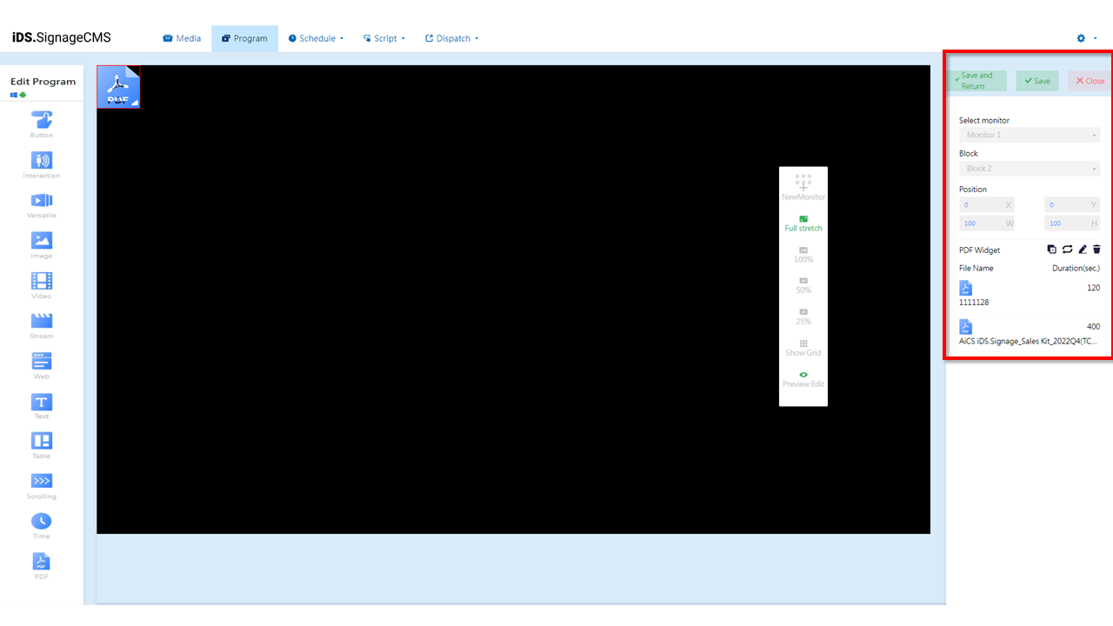Enable Preview Edit mode
This screenshot has width=1113, height=626.
click(x=803, y=377)
